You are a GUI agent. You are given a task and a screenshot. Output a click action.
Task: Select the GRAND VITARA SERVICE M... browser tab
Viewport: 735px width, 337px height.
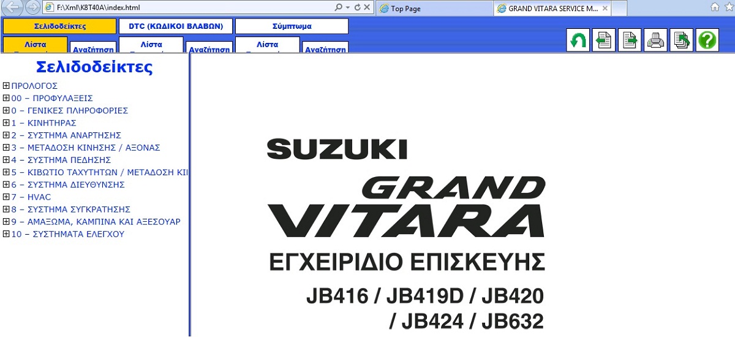pyautogui.click(x=552, y=9)
